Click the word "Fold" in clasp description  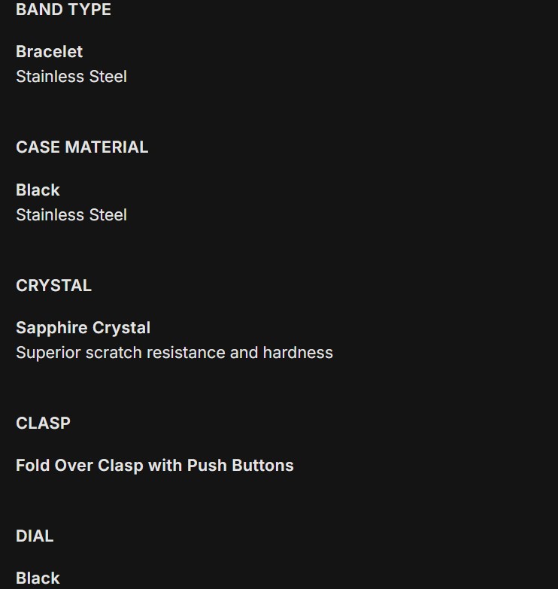(32, 466)
